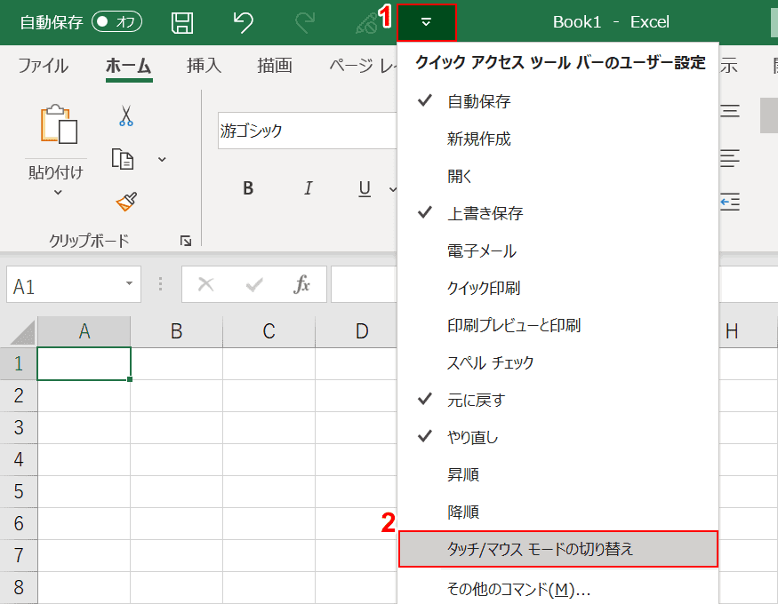Select column C header
Image resolution: width=778 pixels, height=604 pixels.
(269, 331)
